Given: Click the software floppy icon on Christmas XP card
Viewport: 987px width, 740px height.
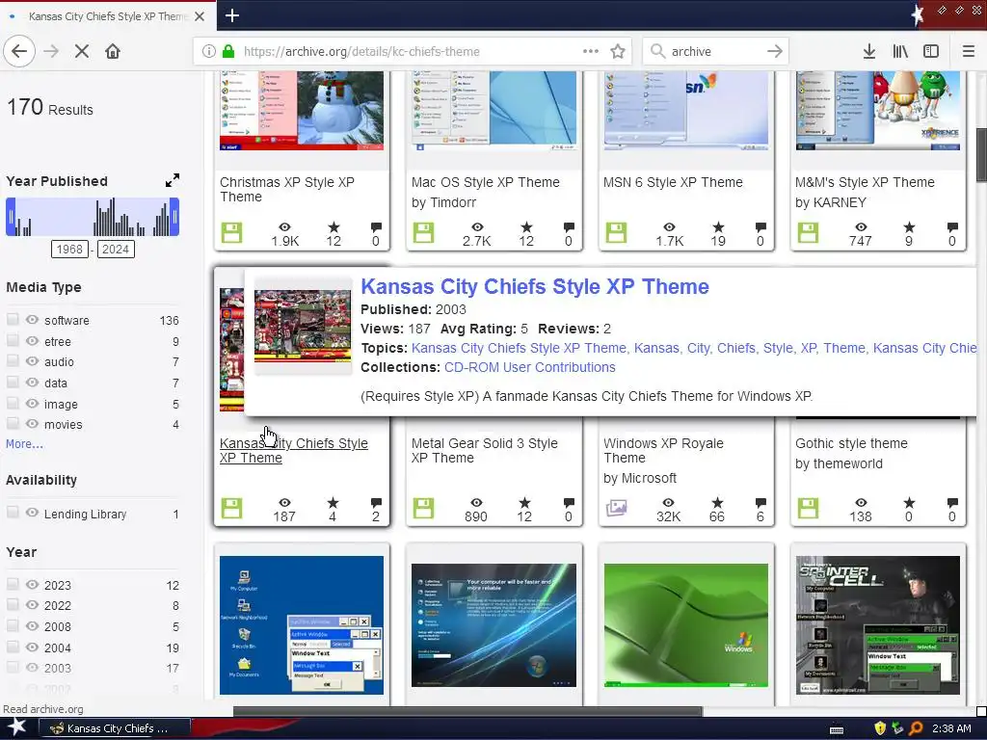Looking at the screenshot, I should [231, 233].
